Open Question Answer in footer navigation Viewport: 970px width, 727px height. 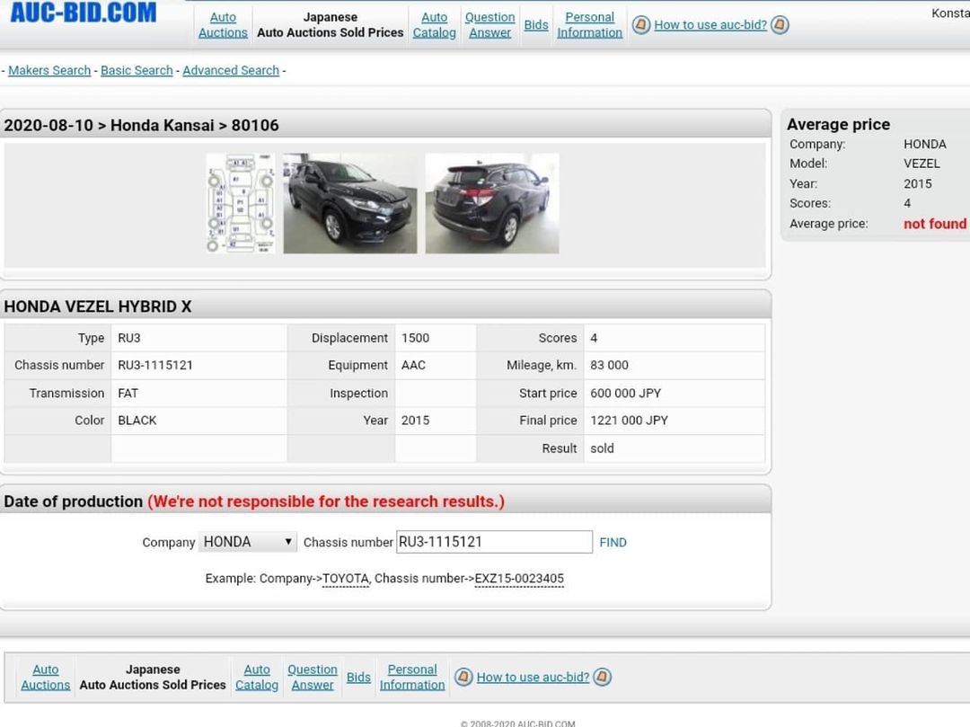tap(313, 677)
